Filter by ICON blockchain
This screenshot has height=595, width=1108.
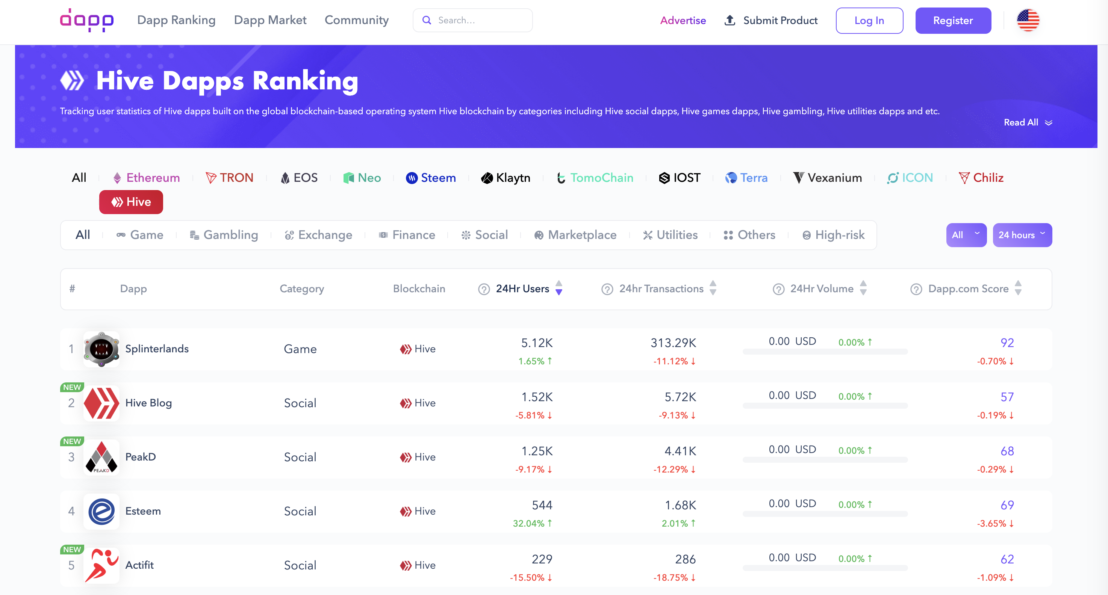pyautogui.click(x=910, y=178)
